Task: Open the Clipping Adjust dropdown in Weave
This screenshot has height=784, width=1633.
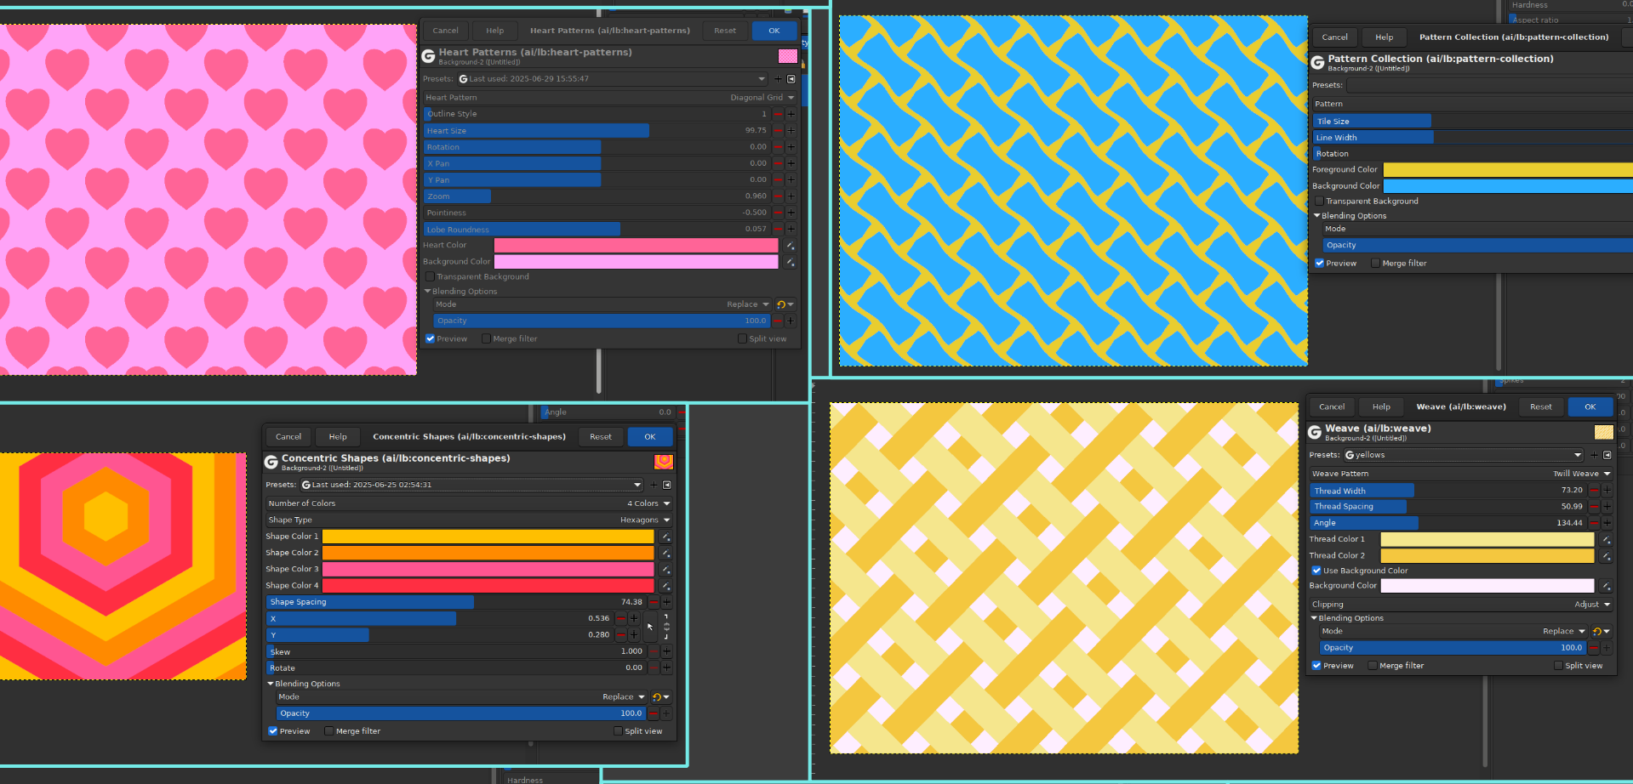Action: point(1461,605)
